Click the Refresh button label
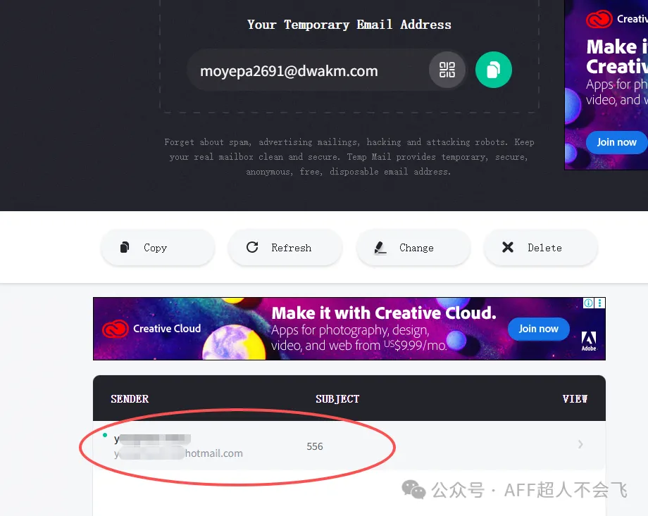This screenshot has height=516, width=648. coord(292,248)
